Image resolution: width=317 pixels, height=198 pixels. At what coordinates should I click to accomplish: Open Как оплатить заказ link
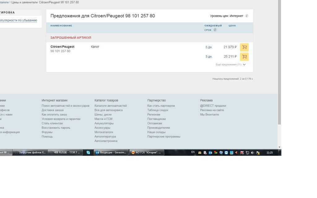54,114
